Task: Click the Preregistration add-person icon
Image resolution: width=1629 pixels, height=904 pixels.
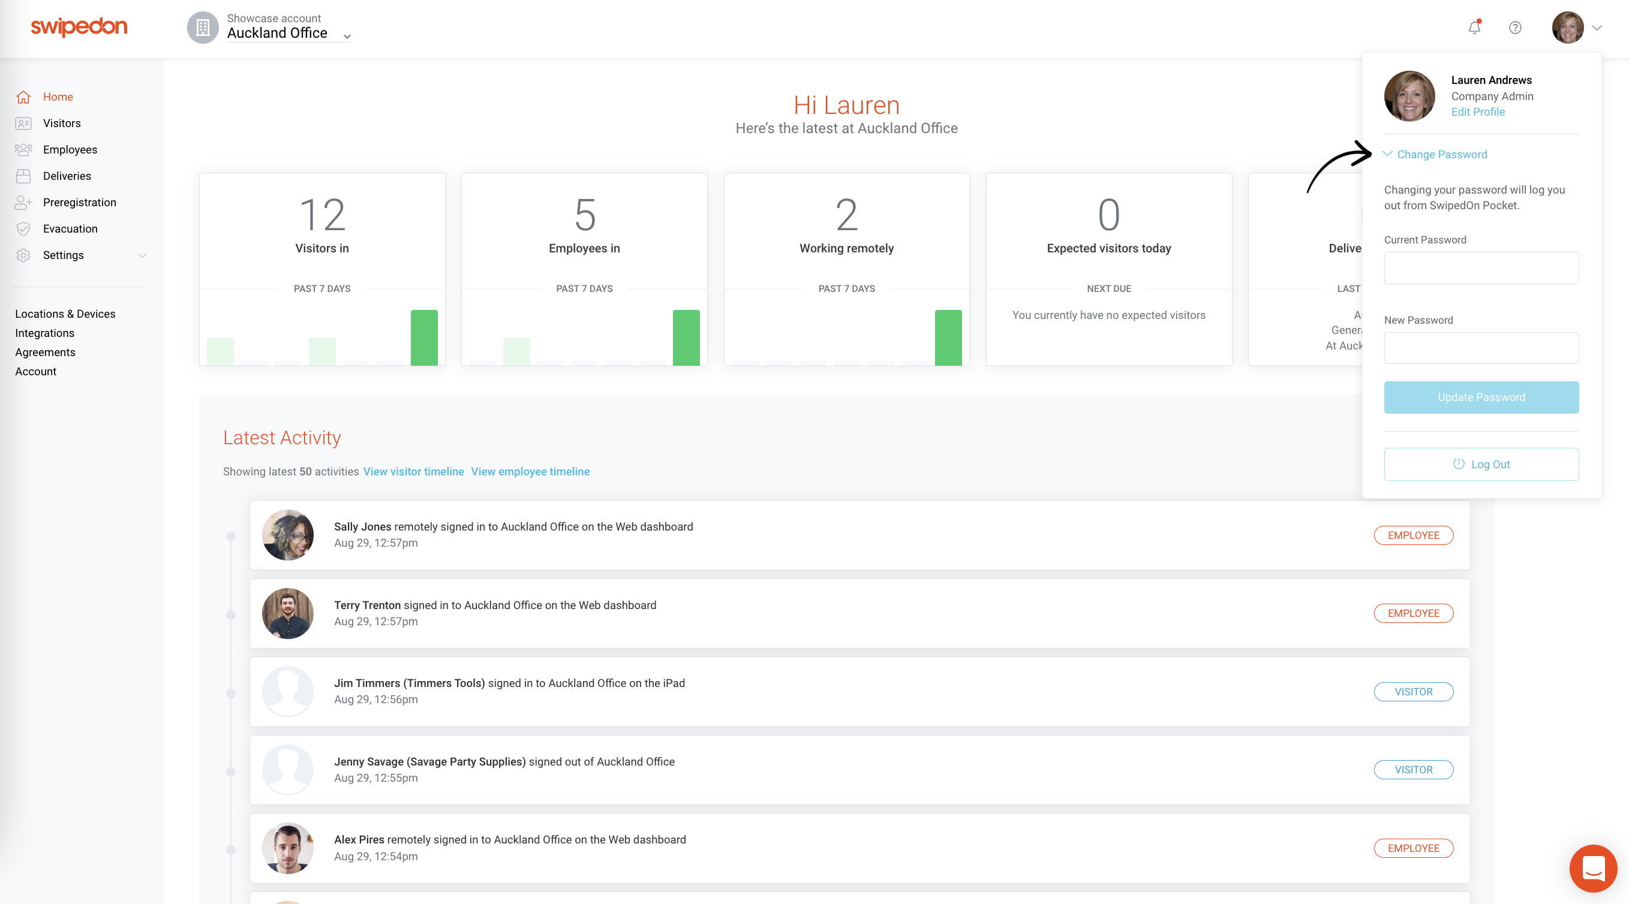Action: pyautogui.click(x=23, y=202)
